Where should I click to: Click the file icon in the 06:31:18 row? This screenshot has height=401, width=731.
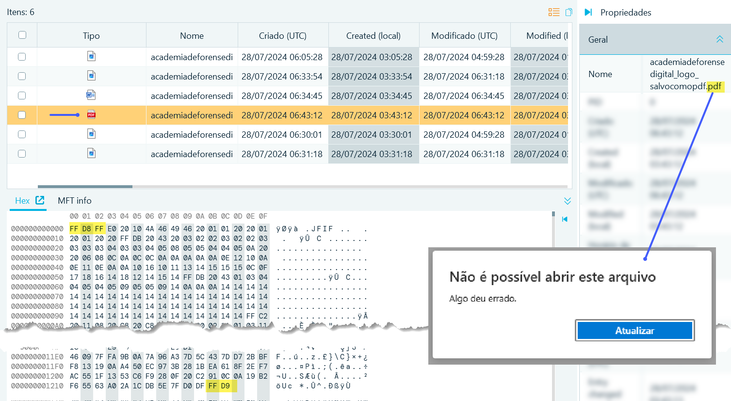[91, 153]
